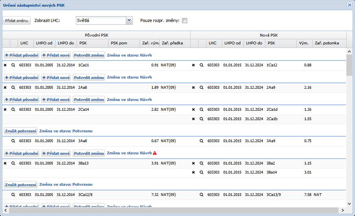This screenshot has width=355, height=216.
Task: Click horizontal scrollbar left arrow
Action: 6,211
